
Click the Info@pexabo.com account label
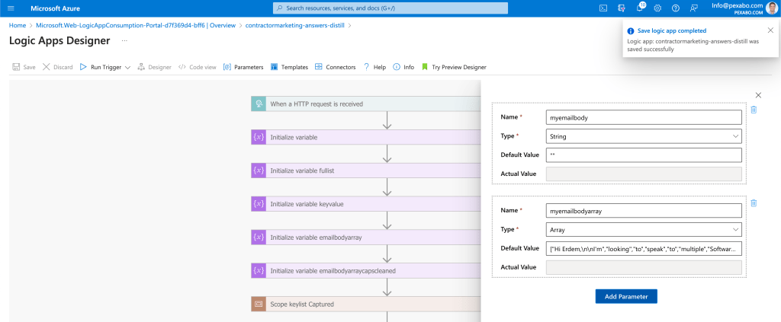(x=738, y=5)
